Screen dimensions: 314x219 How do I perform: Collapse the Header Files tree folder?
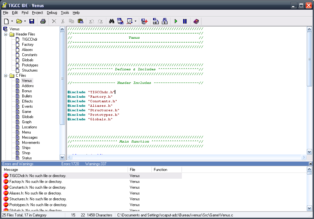[x=5, y=34]
